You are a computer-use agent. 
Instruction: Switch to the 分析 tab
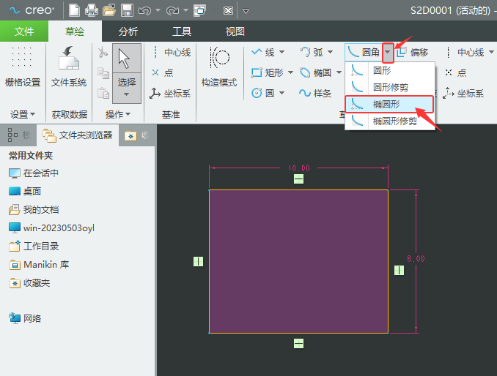[x=128, y=31]
